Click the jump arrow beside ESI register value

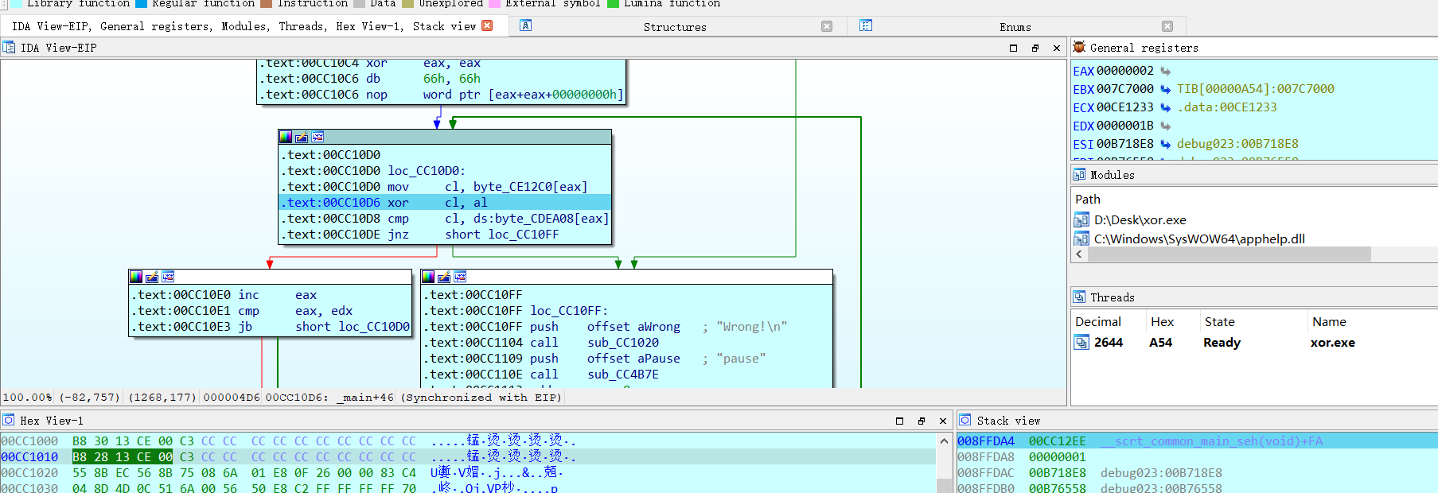[x=1165, y=144]
